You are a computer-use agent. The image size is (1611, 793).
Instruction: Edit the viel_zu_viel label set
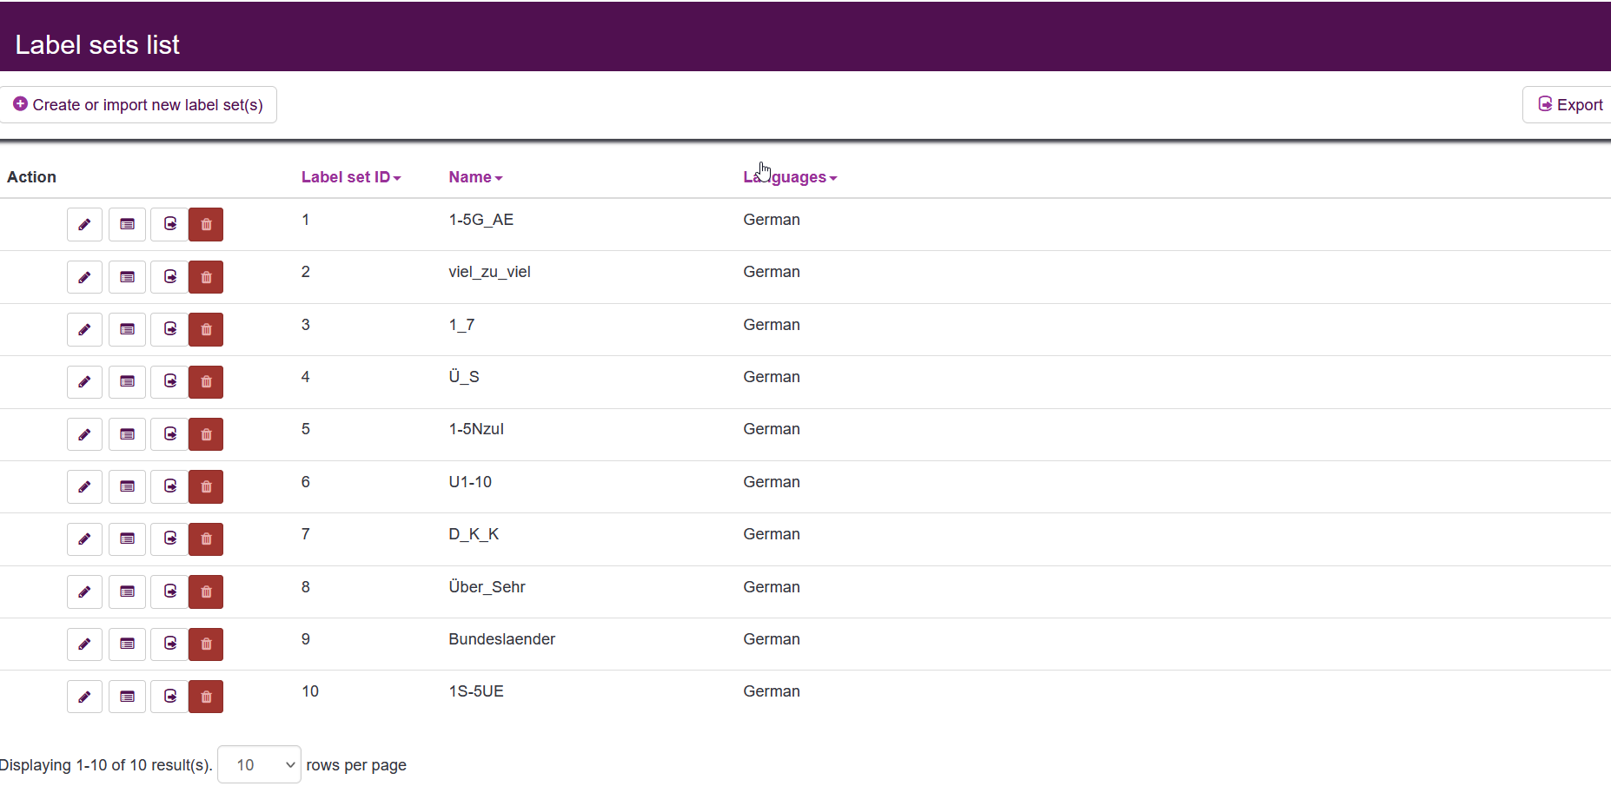(84, 277)
